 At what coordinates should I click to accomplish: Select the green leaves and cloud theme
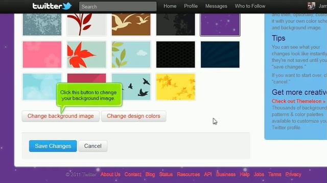click(x=131, y=54)
